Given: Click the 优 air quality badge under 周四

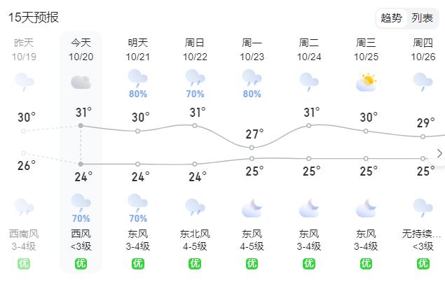Looking at the screenshot, I should [423, 264].
